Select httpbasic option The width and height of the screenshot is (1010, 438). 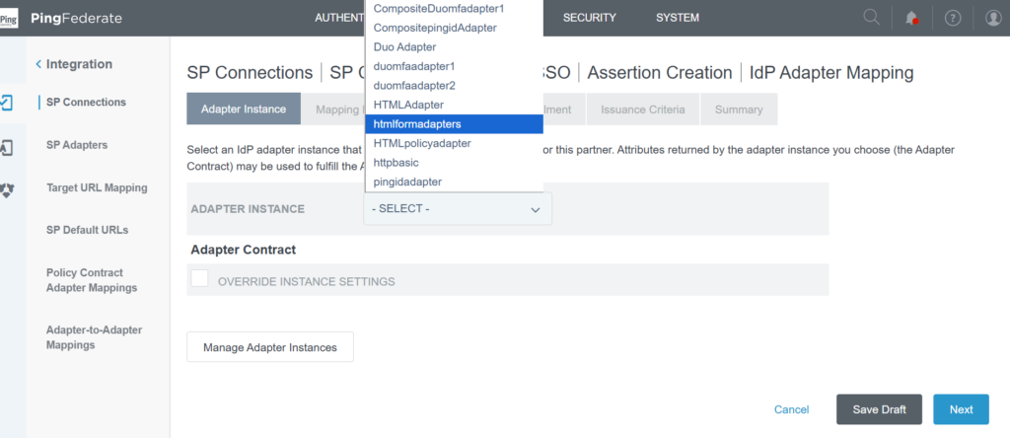coord(454,163)
